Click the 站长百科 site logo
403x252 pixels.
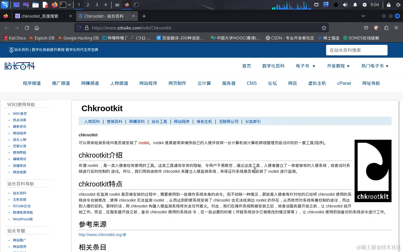20,66
